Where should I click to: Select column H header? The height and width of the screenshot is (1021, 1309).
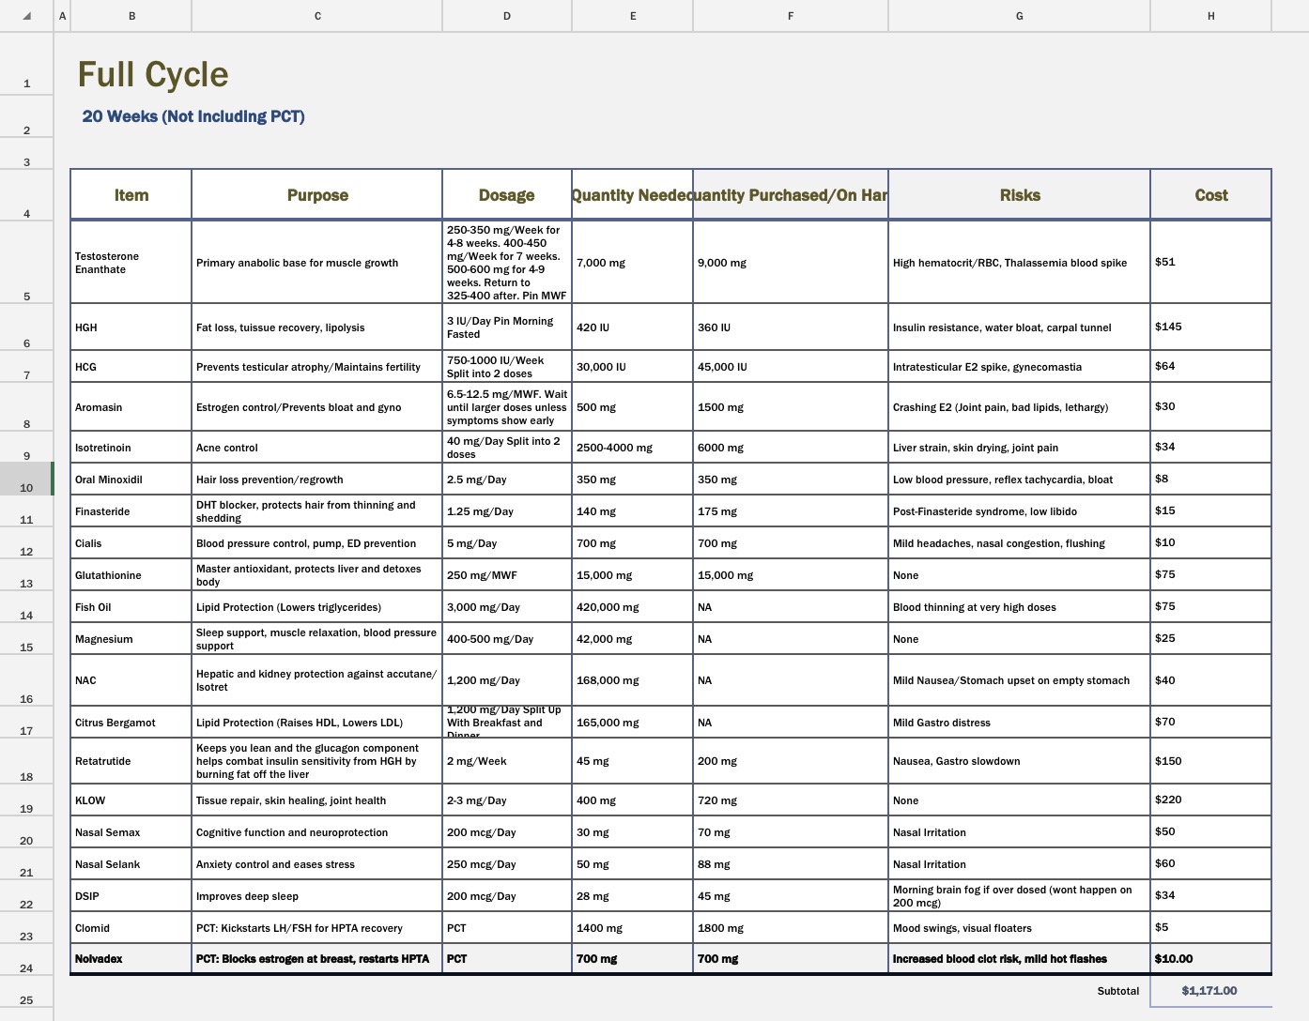1210,16
